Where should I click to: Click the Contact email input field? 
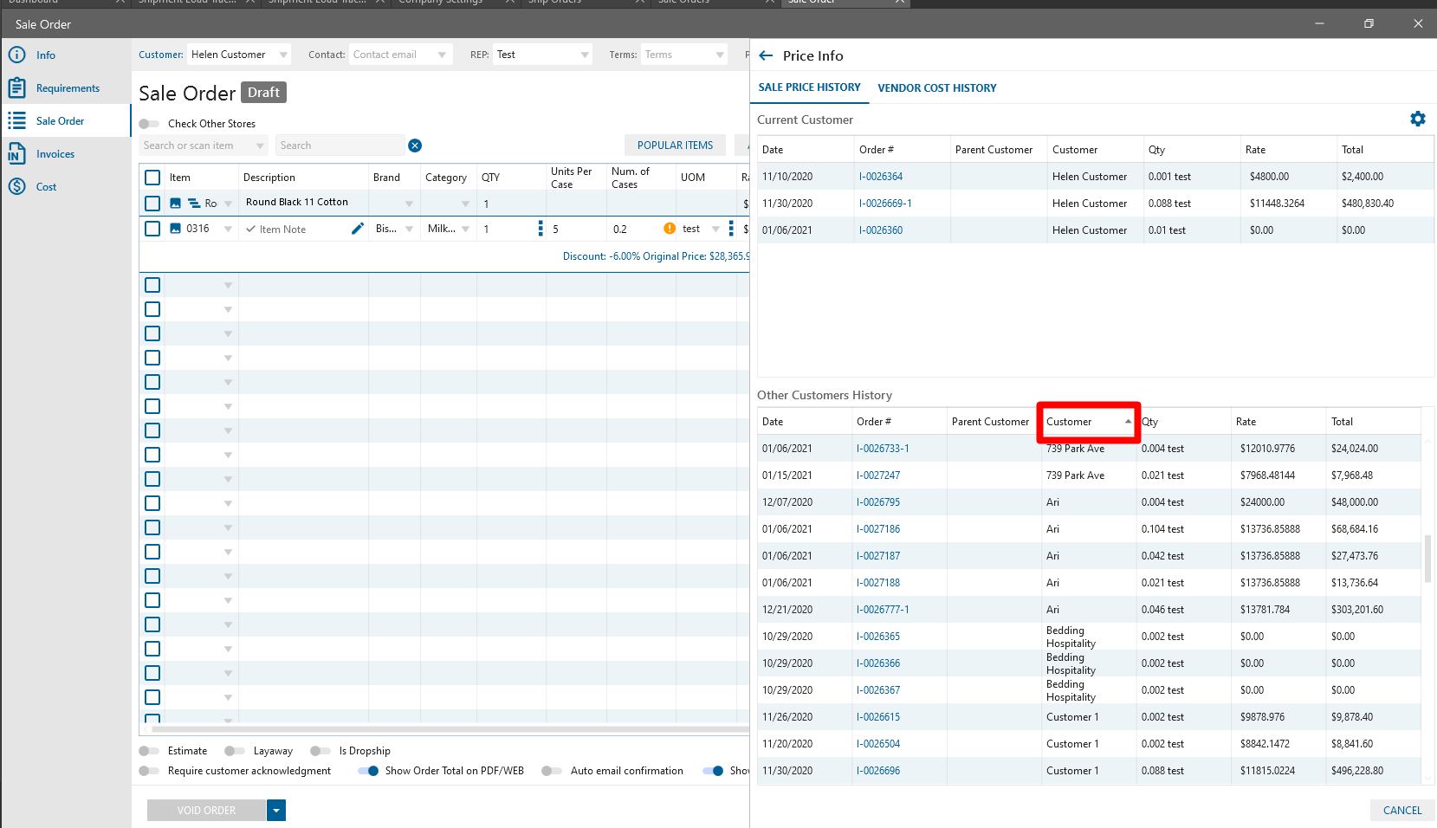pos(392,55)
